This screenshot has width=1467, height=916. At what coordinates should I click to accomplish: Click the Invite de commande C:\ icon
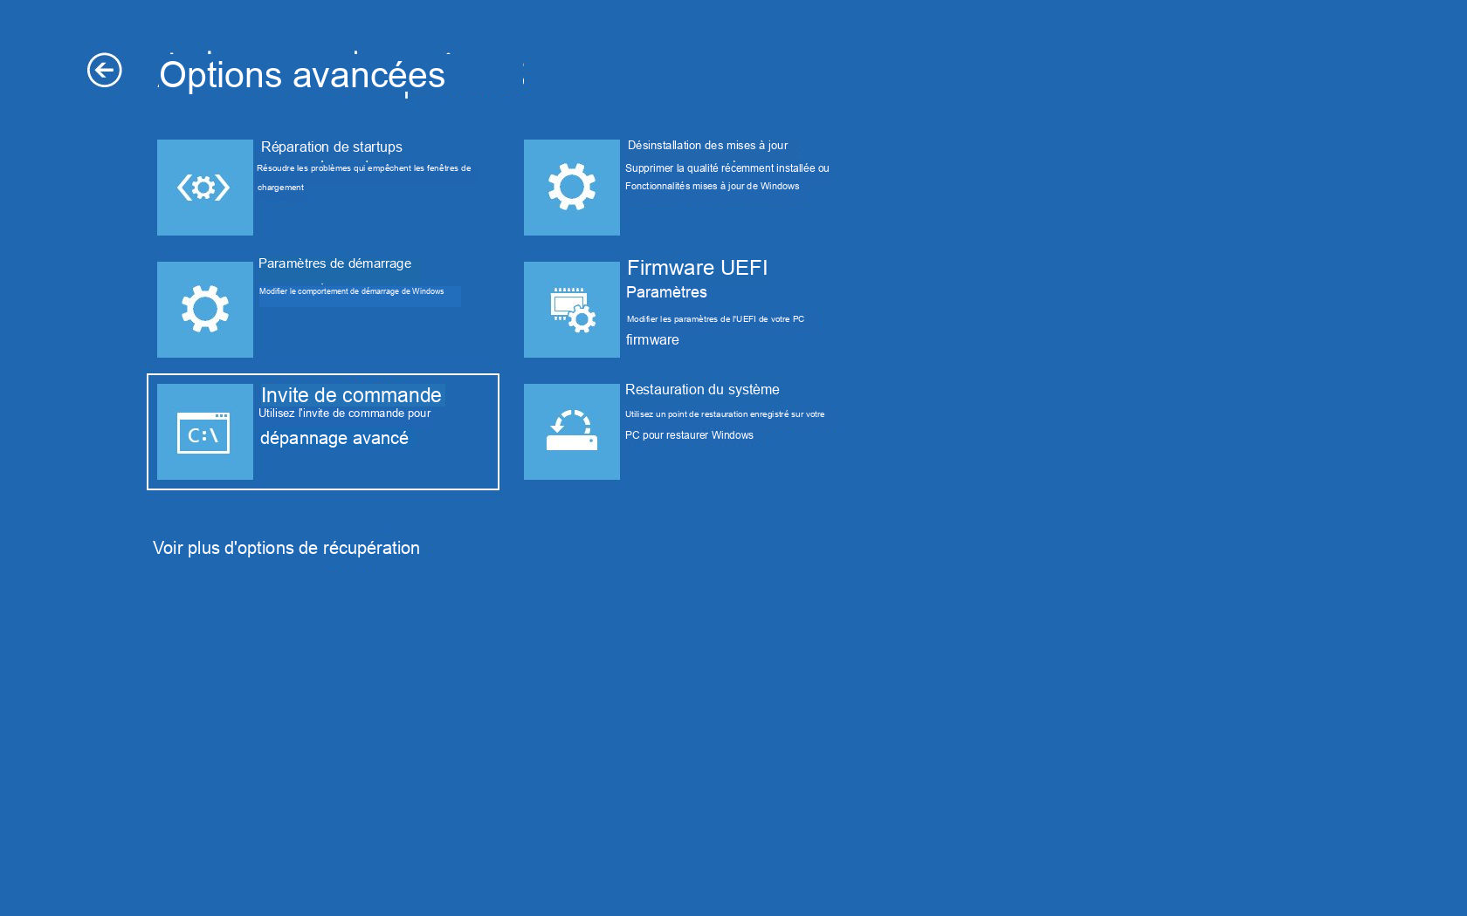[204, 432]
